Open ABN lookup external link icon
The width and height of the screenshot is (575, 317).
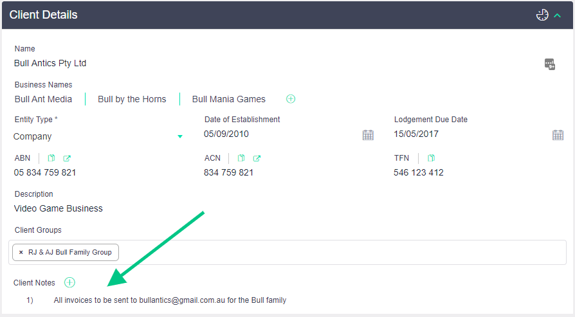pos(67,158)
